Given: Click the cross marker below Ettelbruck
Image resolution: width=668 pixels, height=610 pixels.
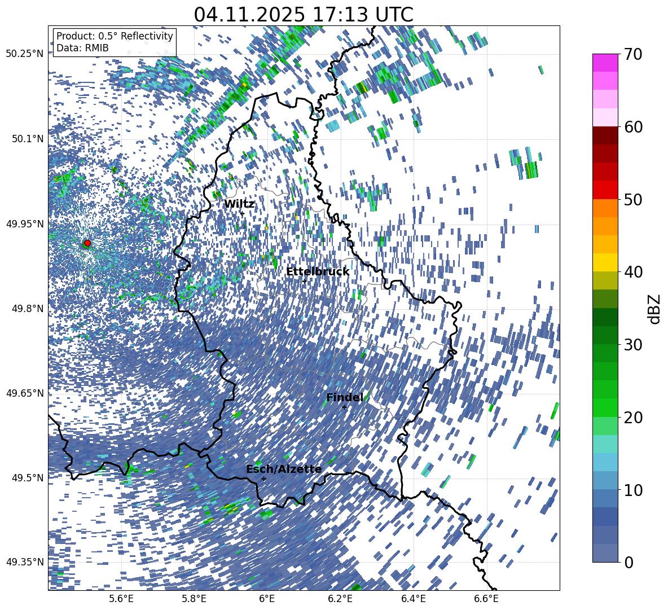Looking at the screenshot, I should [304, 281].
